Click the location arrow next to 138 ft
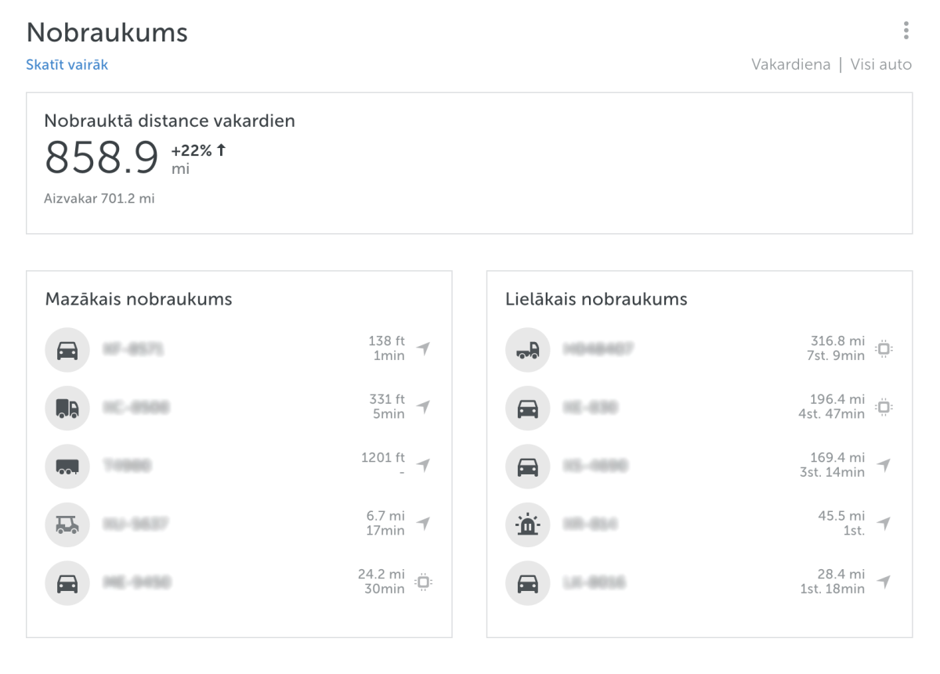This screenshot has width=940, height=674. (x=423, y=348)
